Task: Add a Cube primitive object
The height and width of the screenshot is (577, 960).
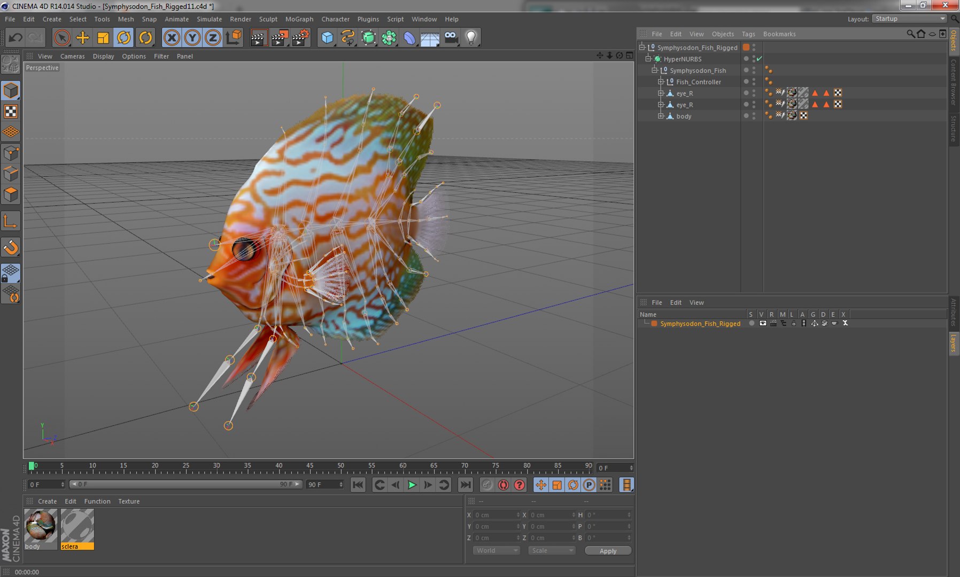Action: [327, 37]
